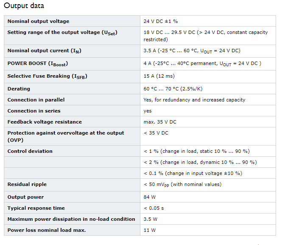This screenshot has height=245, width=282.
Task: Click the Typical response time label
Action: 36,208
